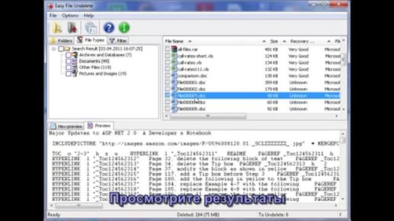394x221 pixels.
Task: Switch to the Folders tab
Action: pyautogui.click(x=62, y=41)
